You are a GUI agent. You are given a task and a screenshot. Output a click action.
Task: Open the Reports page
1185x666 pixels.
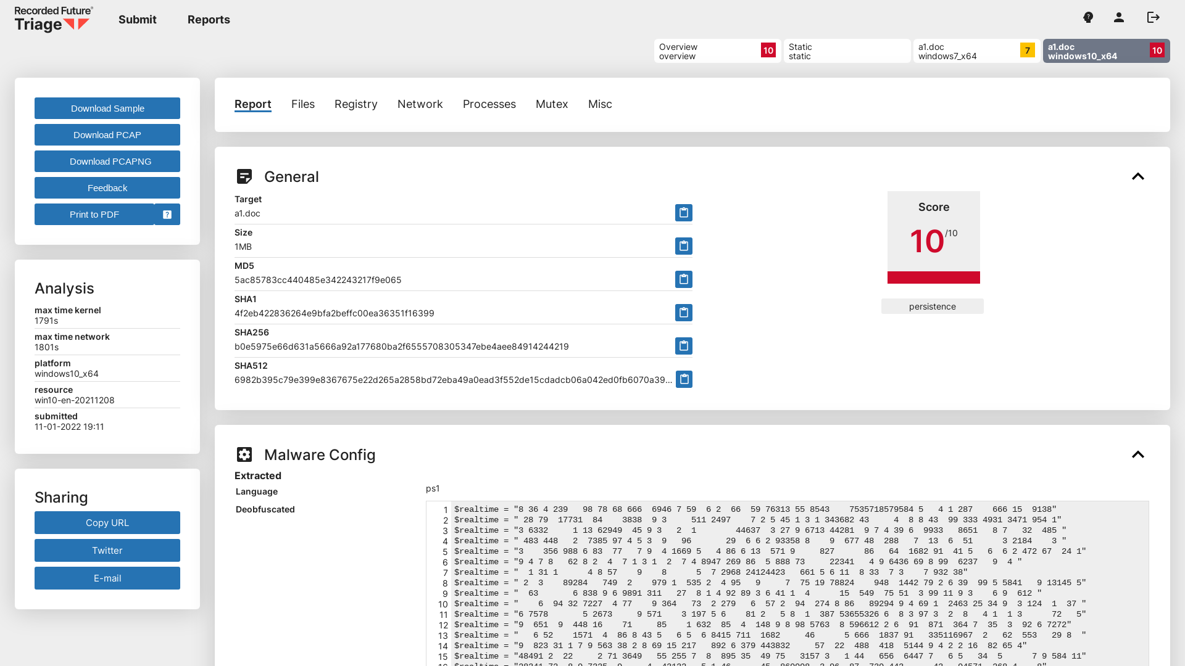point(209,20)
